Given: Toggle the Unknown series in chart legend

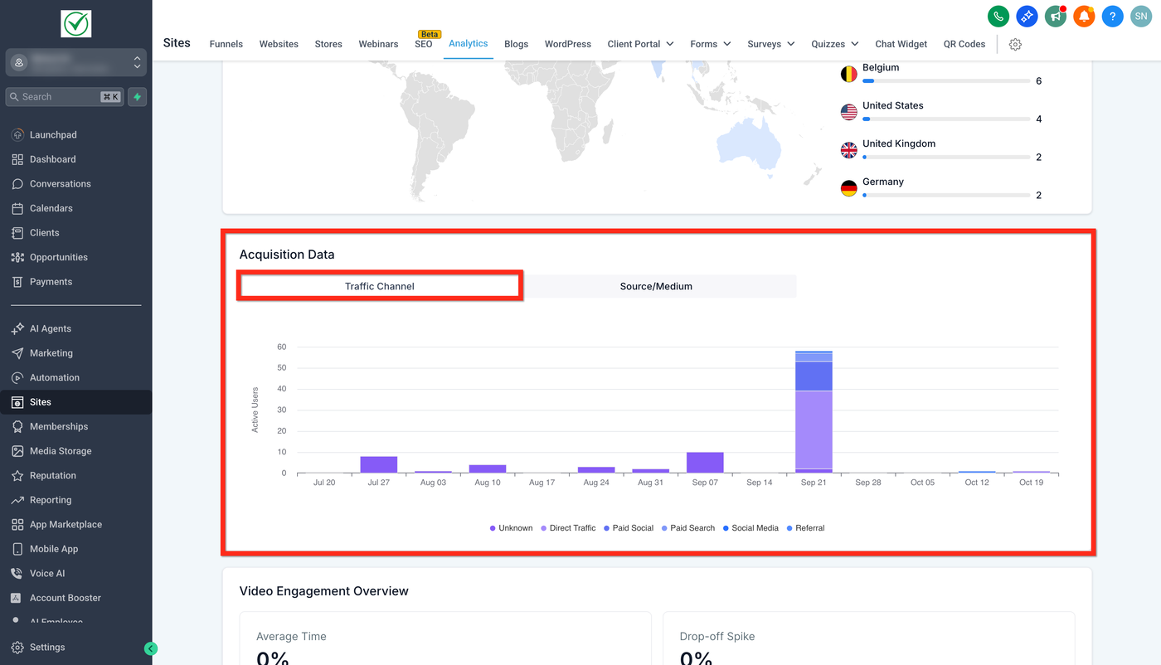Looking at the screenshot, I should pyautogui.click(x=511, y=528).
